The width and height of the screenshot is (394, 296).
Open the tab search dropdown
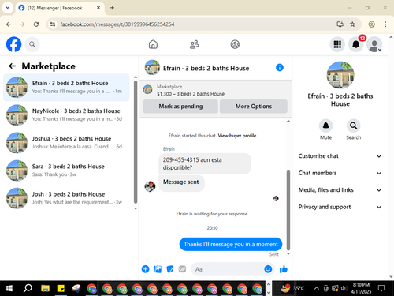pyautogui.click(x=8, y=8)
